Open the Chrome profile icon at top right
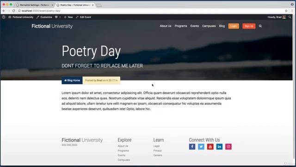The image size is (296, 167). point(292,4)
